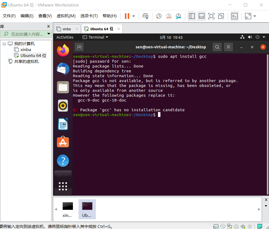Open the 编辑(E) menu
This screenshot has height=229, width=269.
pos(27,16)
